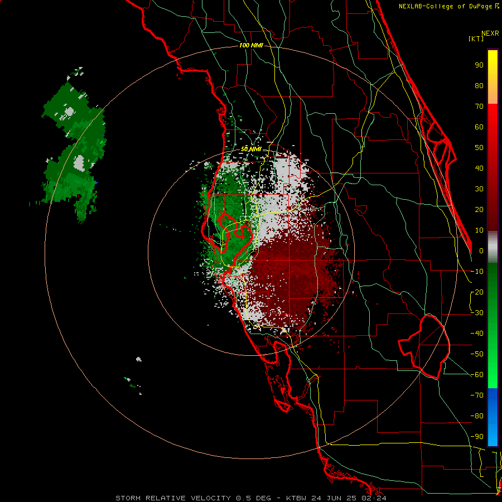This screenshot has width=502, height=502.
Task: Click the NEXR label above the color bar
Action: [x=490, y=33]
